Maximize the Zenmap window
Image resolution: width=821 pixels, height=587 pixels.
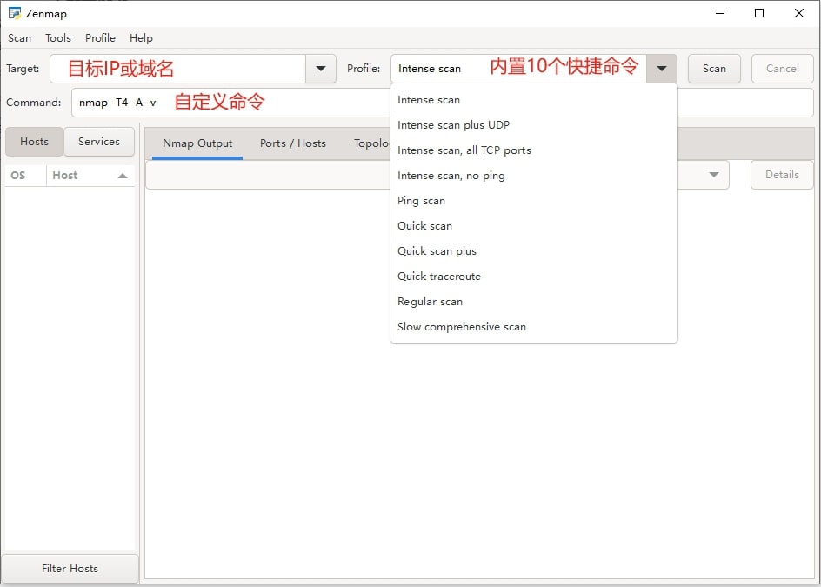[x=759, y=14]
